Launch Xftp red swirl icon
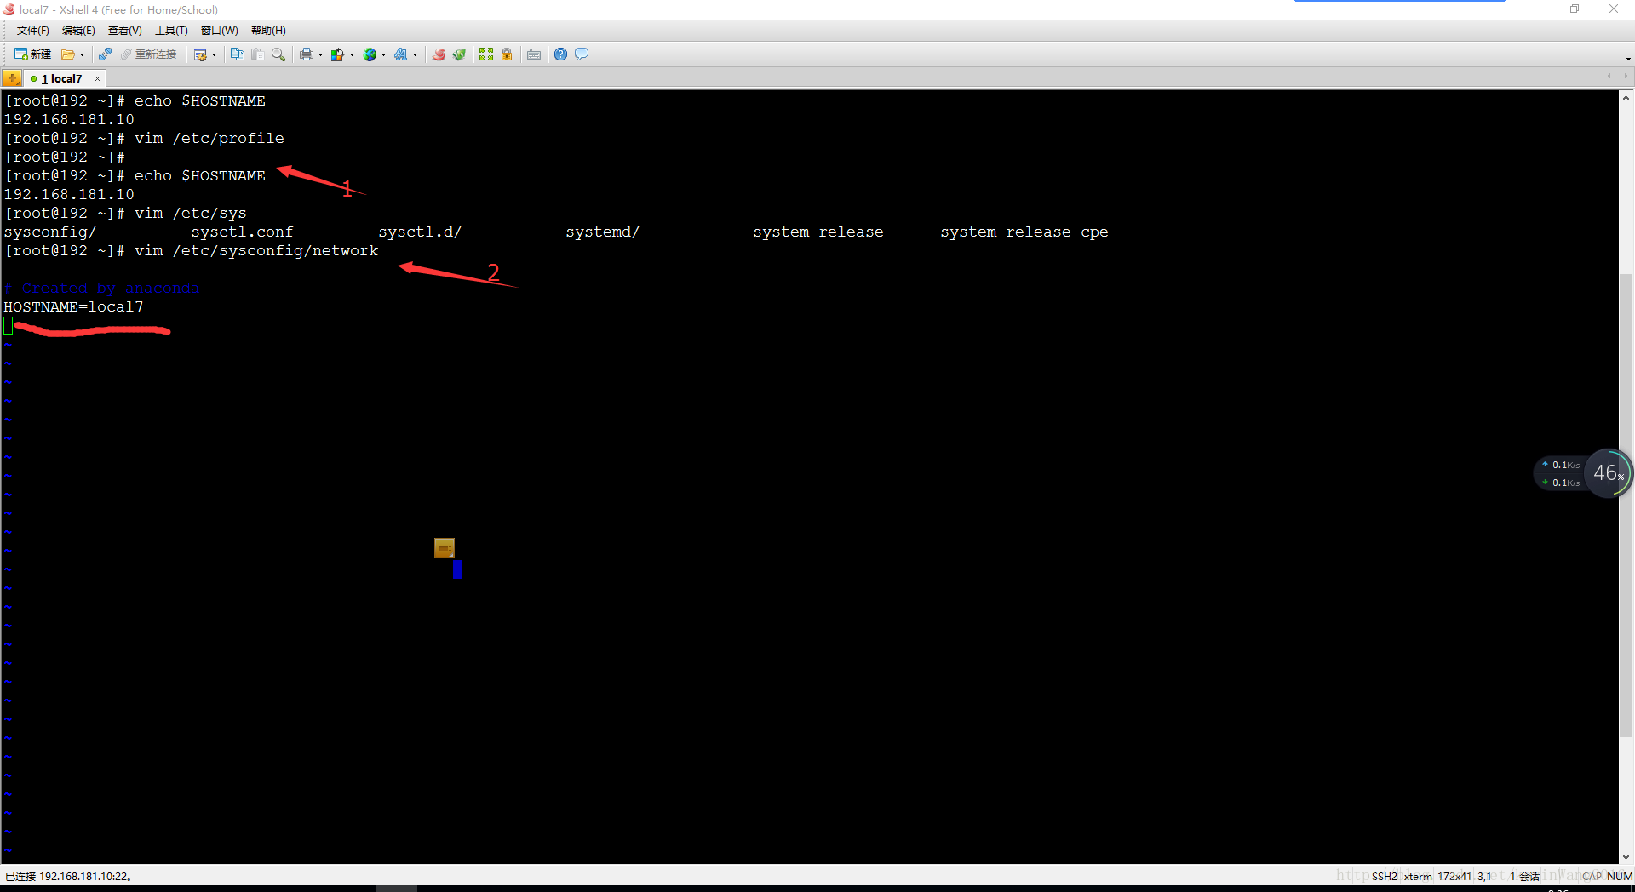The image size is (1635, 892). 439,54
